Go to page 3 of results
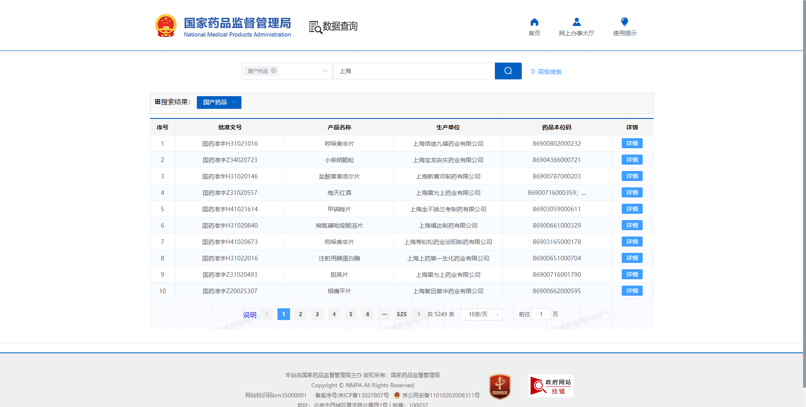This screenshot has height=407, width=806. coord(317,314)
